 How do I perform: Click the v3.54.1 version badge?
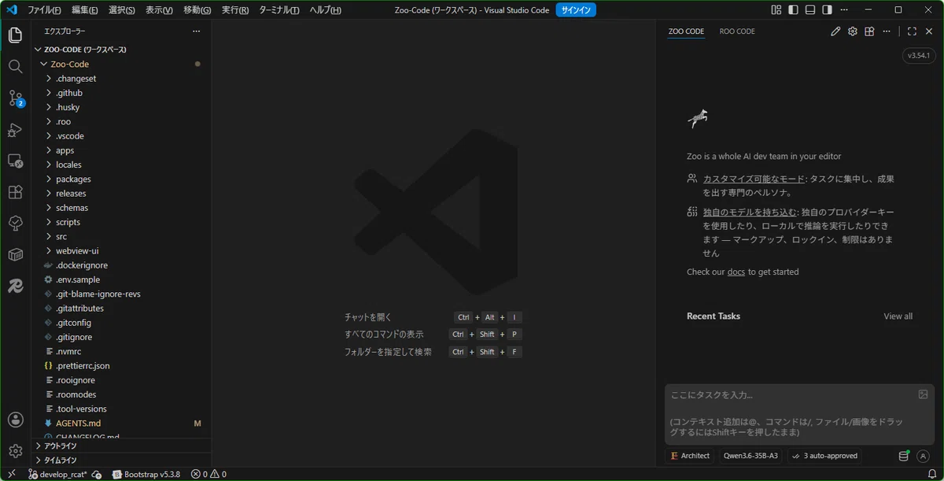(919, 56)
